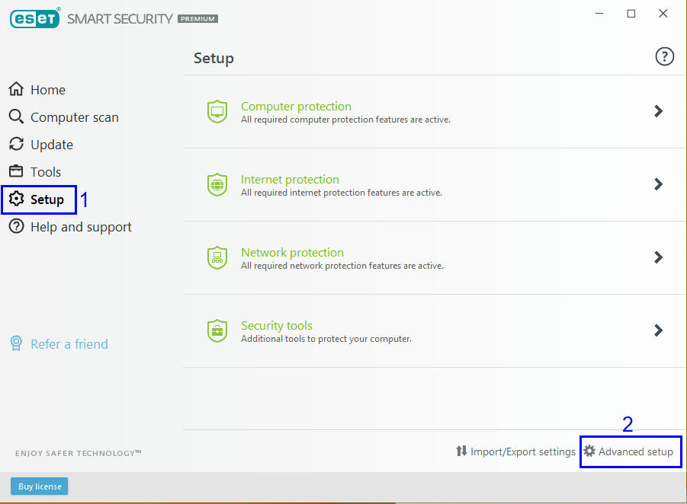Click the SMART SECURITY title text
Screen dimensions: 687x504
[x=120, y=19]
